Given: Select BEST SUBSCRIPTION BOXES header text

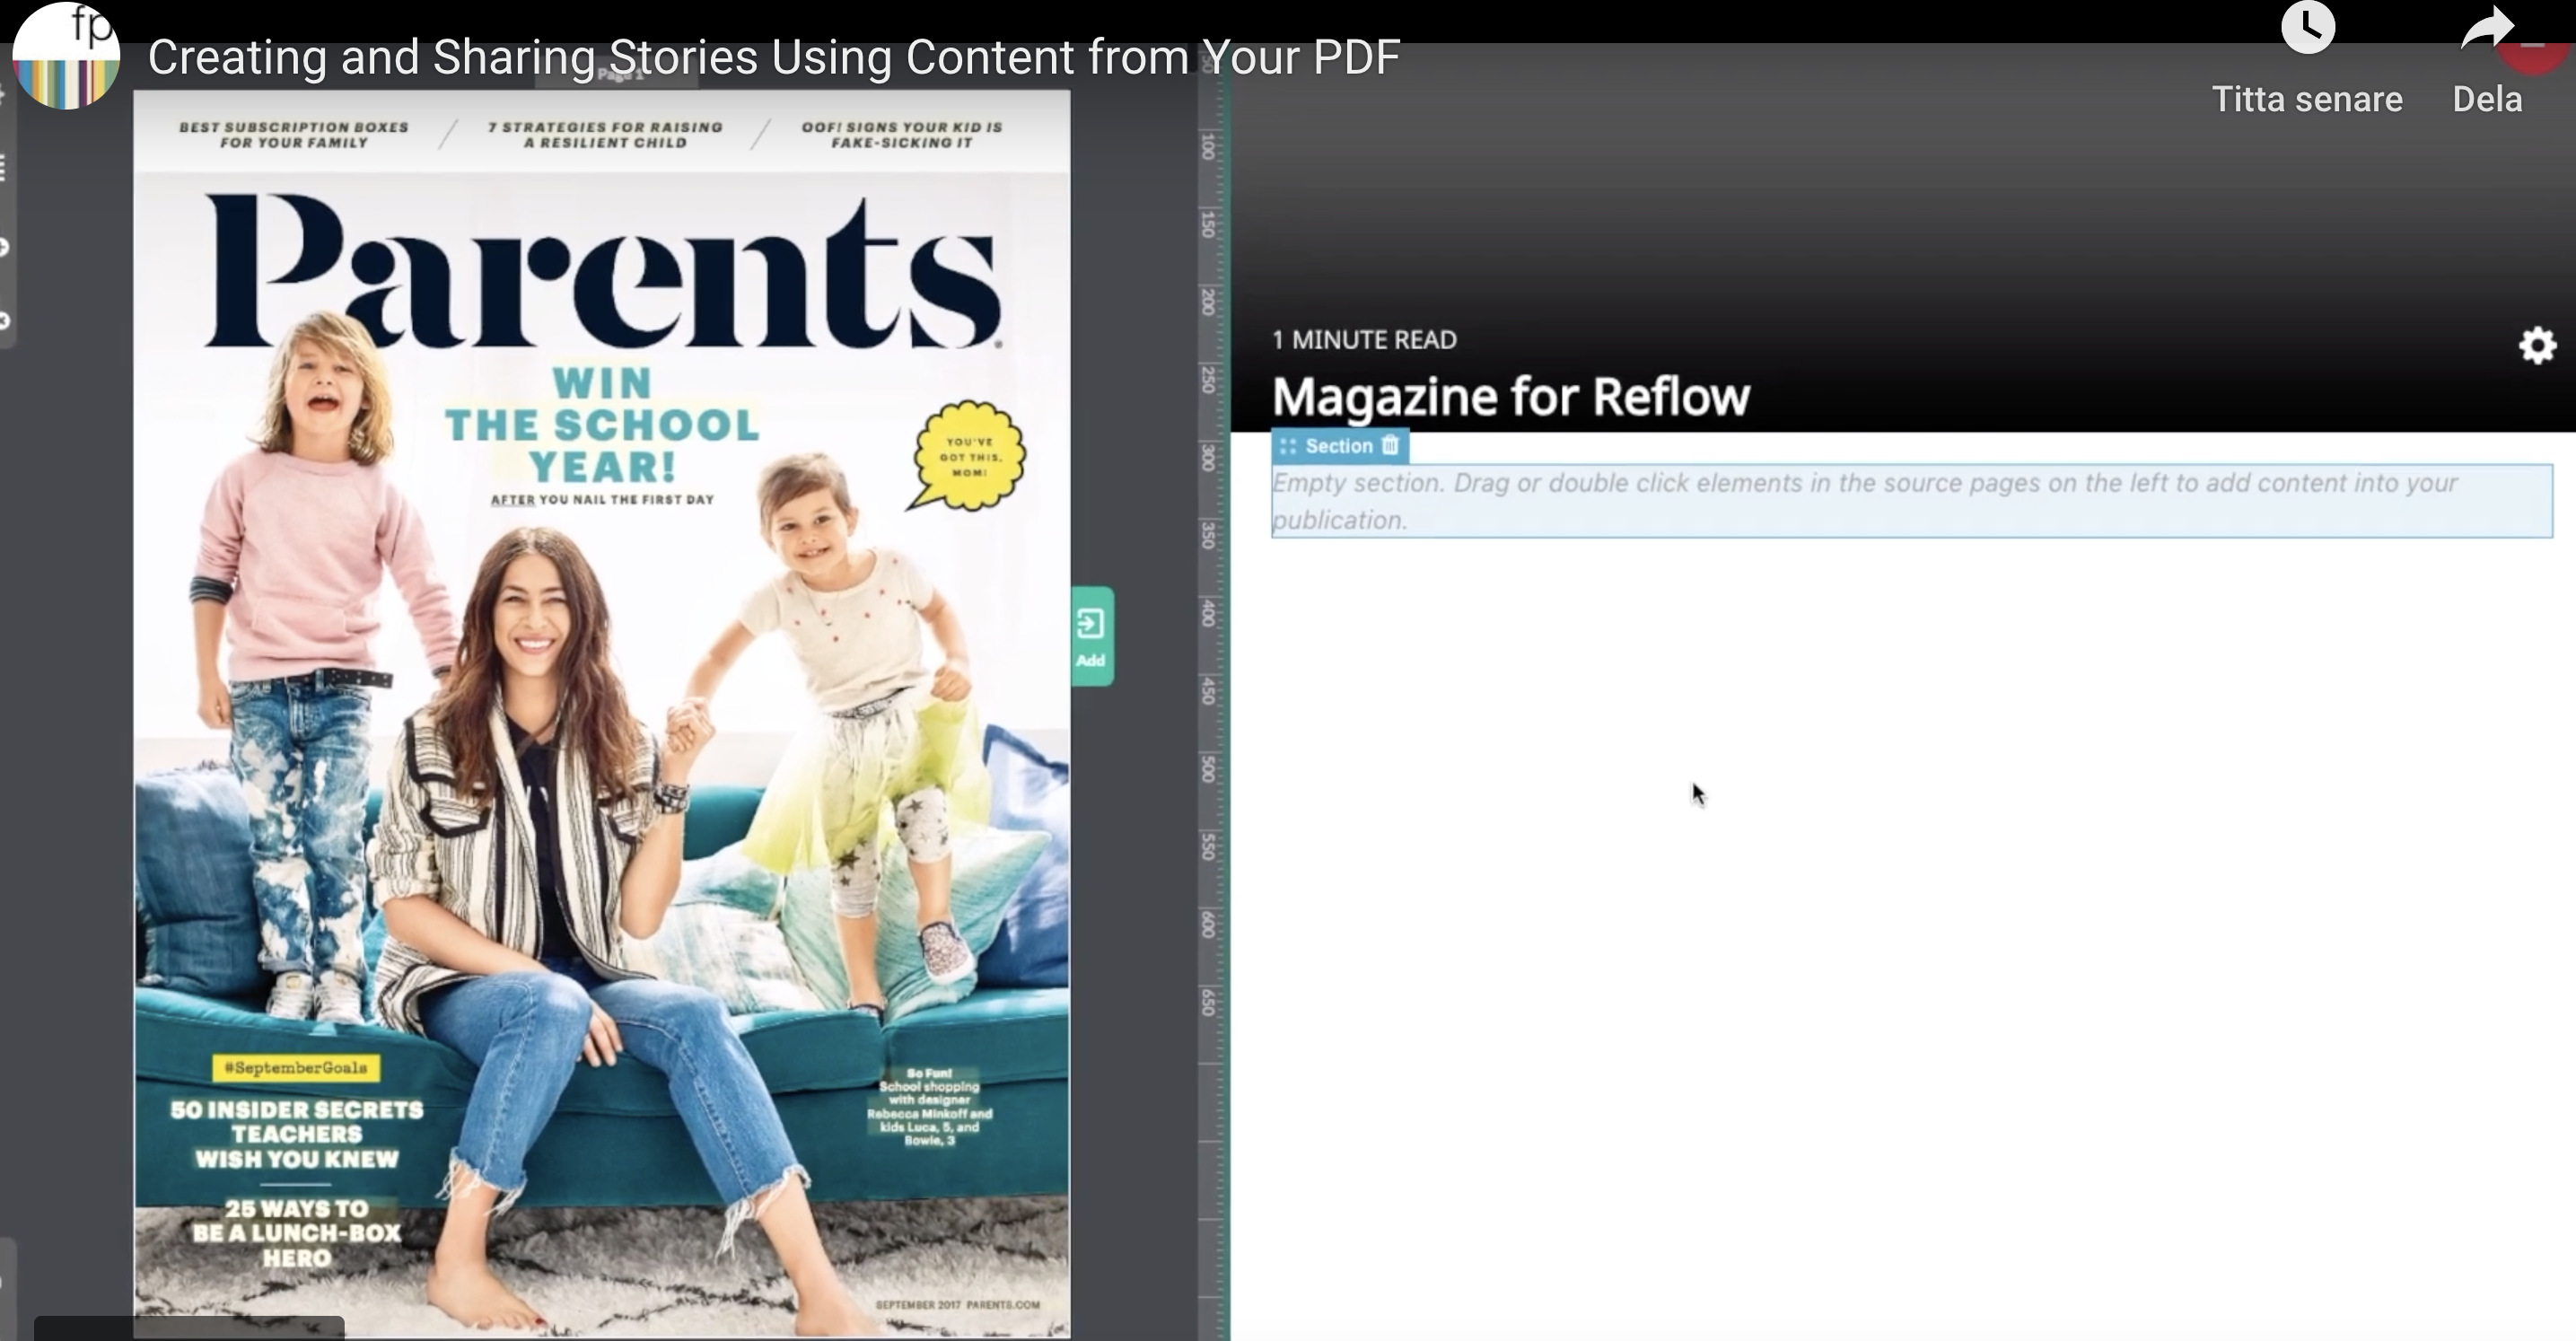Looking at the screenshot, I should tap(294, 135).
